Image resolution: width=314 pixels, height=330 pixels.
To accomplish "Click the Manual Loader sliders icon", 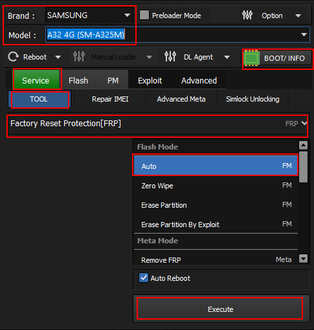I will pyautogui.click(x=79, y=57).
